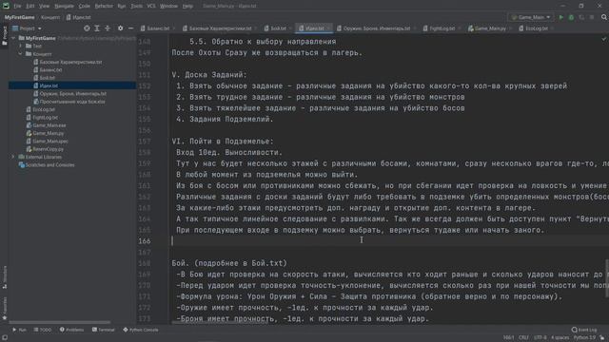Expand the Test folder
This screenshot has width=609, height=342.
[21, 46]
